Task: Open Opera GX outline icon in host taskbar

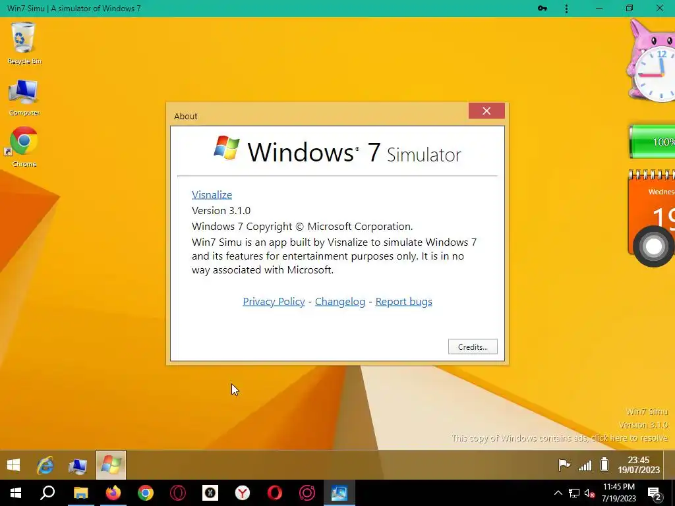Action: point(178,493)
